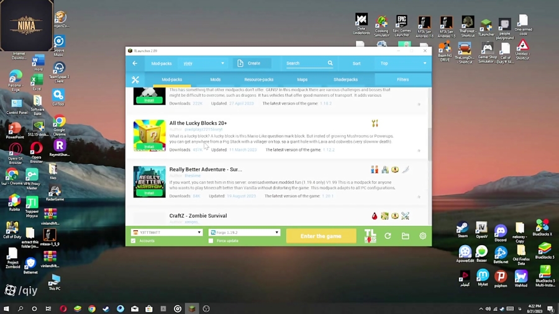Open CraftZ - Zombie Survival title
Image resolution: width=559 pixels, height=314 pixels.
[x=198, y=216]
